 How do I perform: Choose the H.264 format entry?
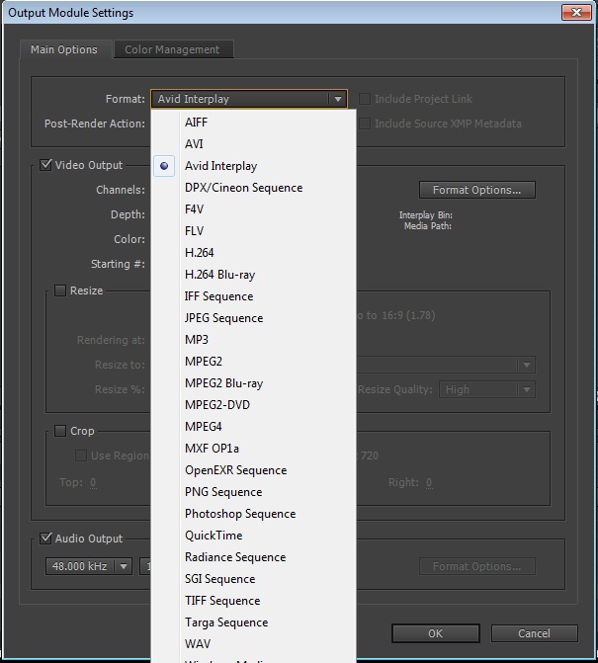pos(253,253)
